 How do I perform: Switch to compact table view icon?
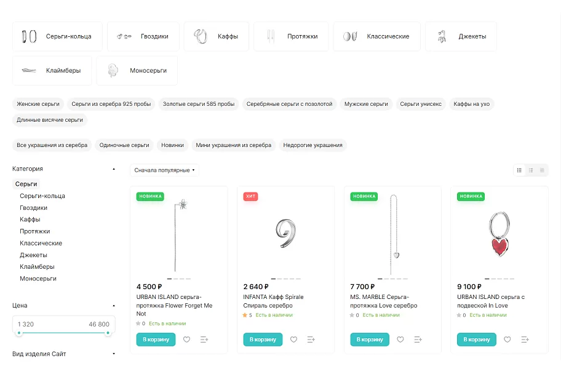point(542,170)
